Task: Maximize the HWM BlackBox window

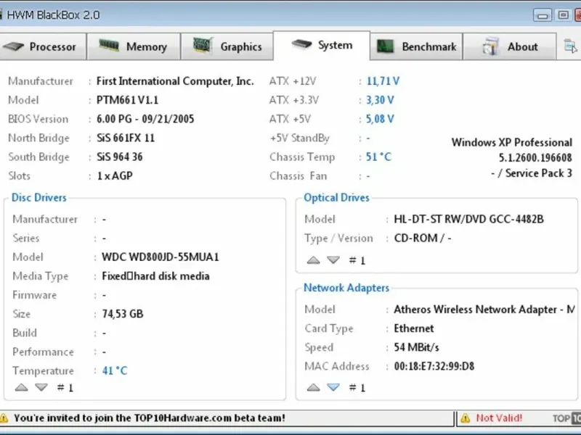Action: 564,15
